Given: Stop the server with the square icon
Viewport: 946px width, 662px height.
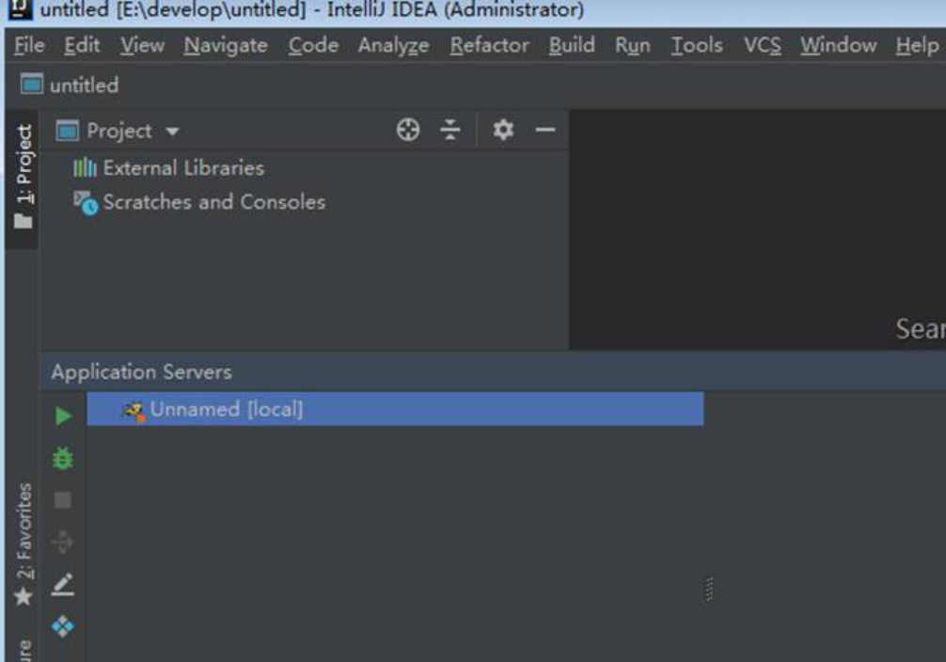Looking at the screenshot, I should (63, 499).
